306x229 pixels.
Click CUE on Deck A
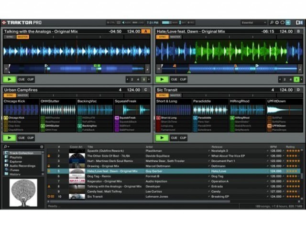tap(22, 79)
